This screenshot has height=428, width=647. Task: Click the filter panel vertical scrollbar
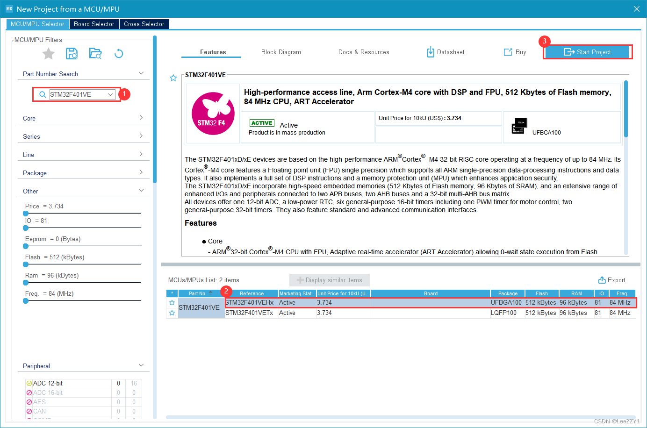[155, 110]
